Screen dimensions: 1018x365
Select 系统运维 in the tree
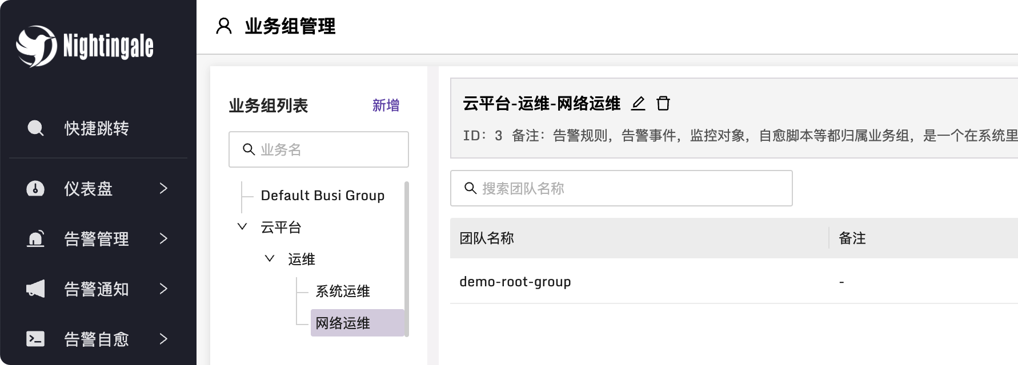pyautogui.click(x=343, y=291)
